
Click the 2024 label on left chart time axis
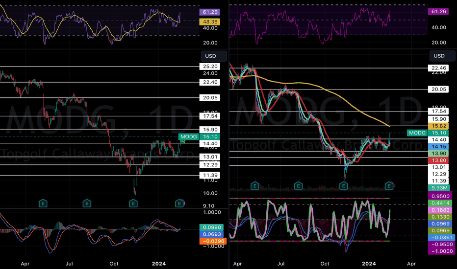(x=159, y=264)
